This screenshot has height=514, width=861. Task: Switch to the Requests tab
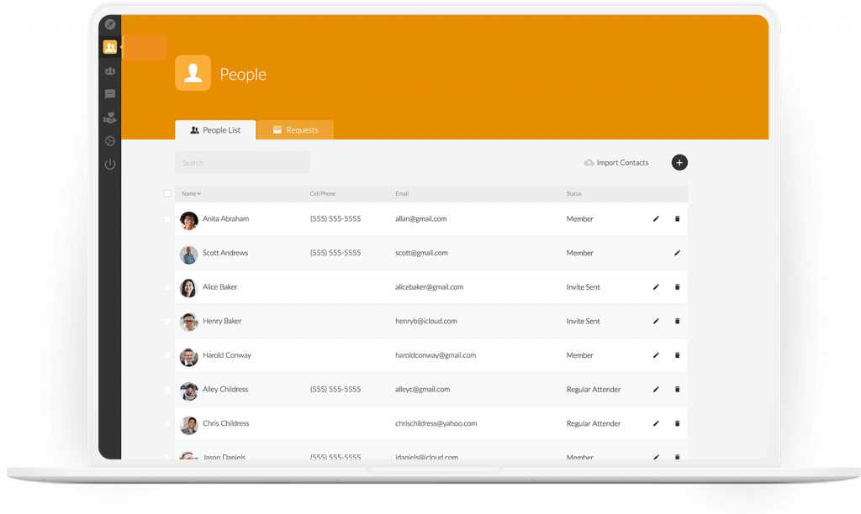pos(295,129)
